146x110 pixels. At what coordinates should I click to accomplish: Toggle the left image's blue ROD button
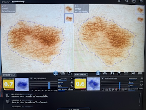click(55, 73)
